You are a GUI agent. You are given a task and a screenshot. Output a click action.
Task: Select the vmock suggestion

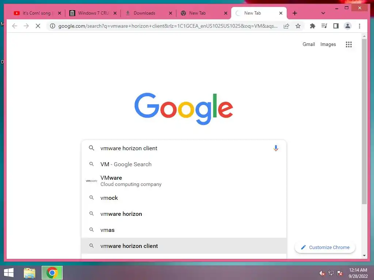[184, 198]
